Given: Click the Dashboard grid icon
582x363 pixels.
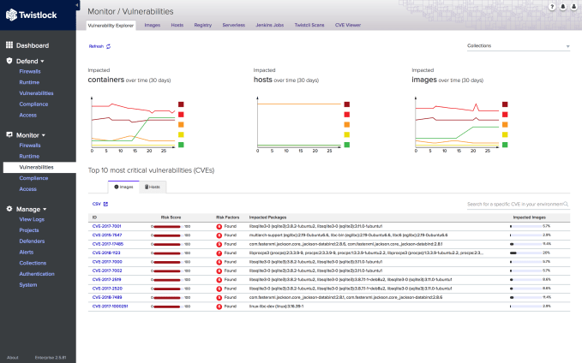Looking at the screenshot, I should tap(9, 45).
